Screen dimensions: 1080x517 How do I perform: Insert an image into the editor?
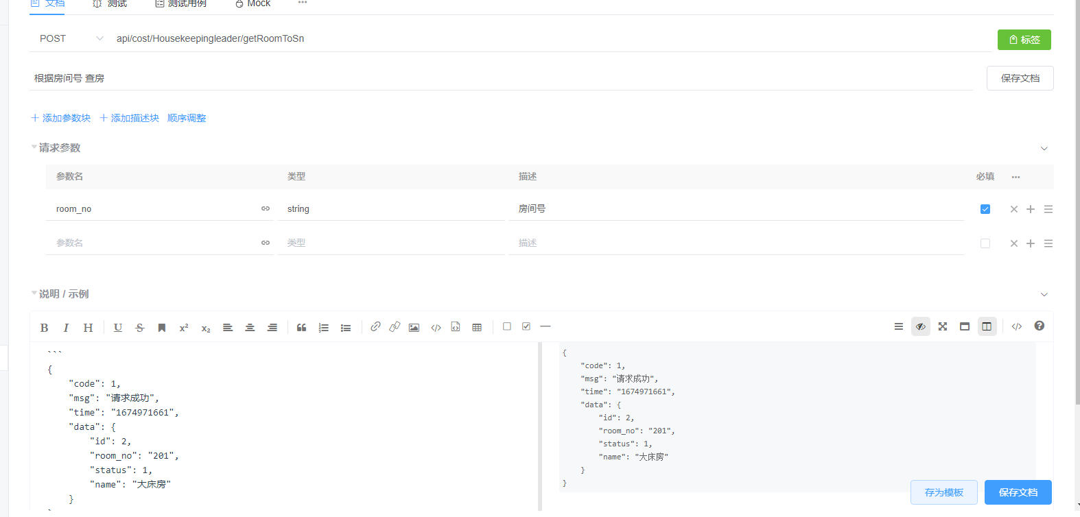pos(414,328)
